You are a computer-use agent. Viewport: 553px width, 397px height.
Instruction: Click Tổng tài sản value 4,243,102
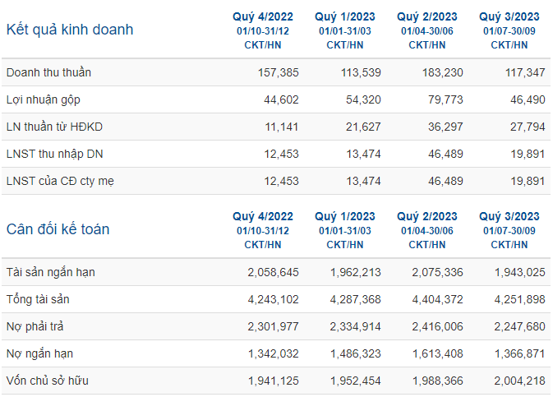coord(273,300)
